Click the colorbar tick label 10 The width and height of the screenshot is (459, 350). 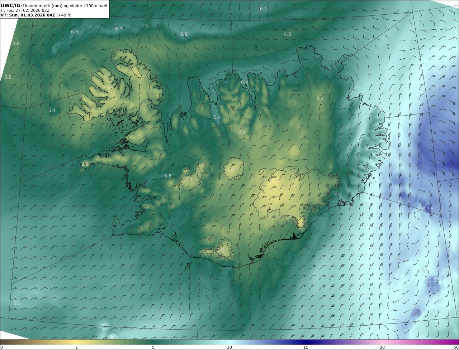229,347
